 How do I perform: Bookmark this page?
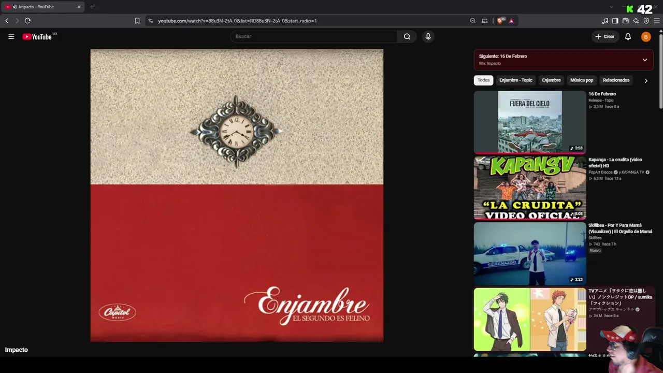pyautogui.click(x=137, y=21)
